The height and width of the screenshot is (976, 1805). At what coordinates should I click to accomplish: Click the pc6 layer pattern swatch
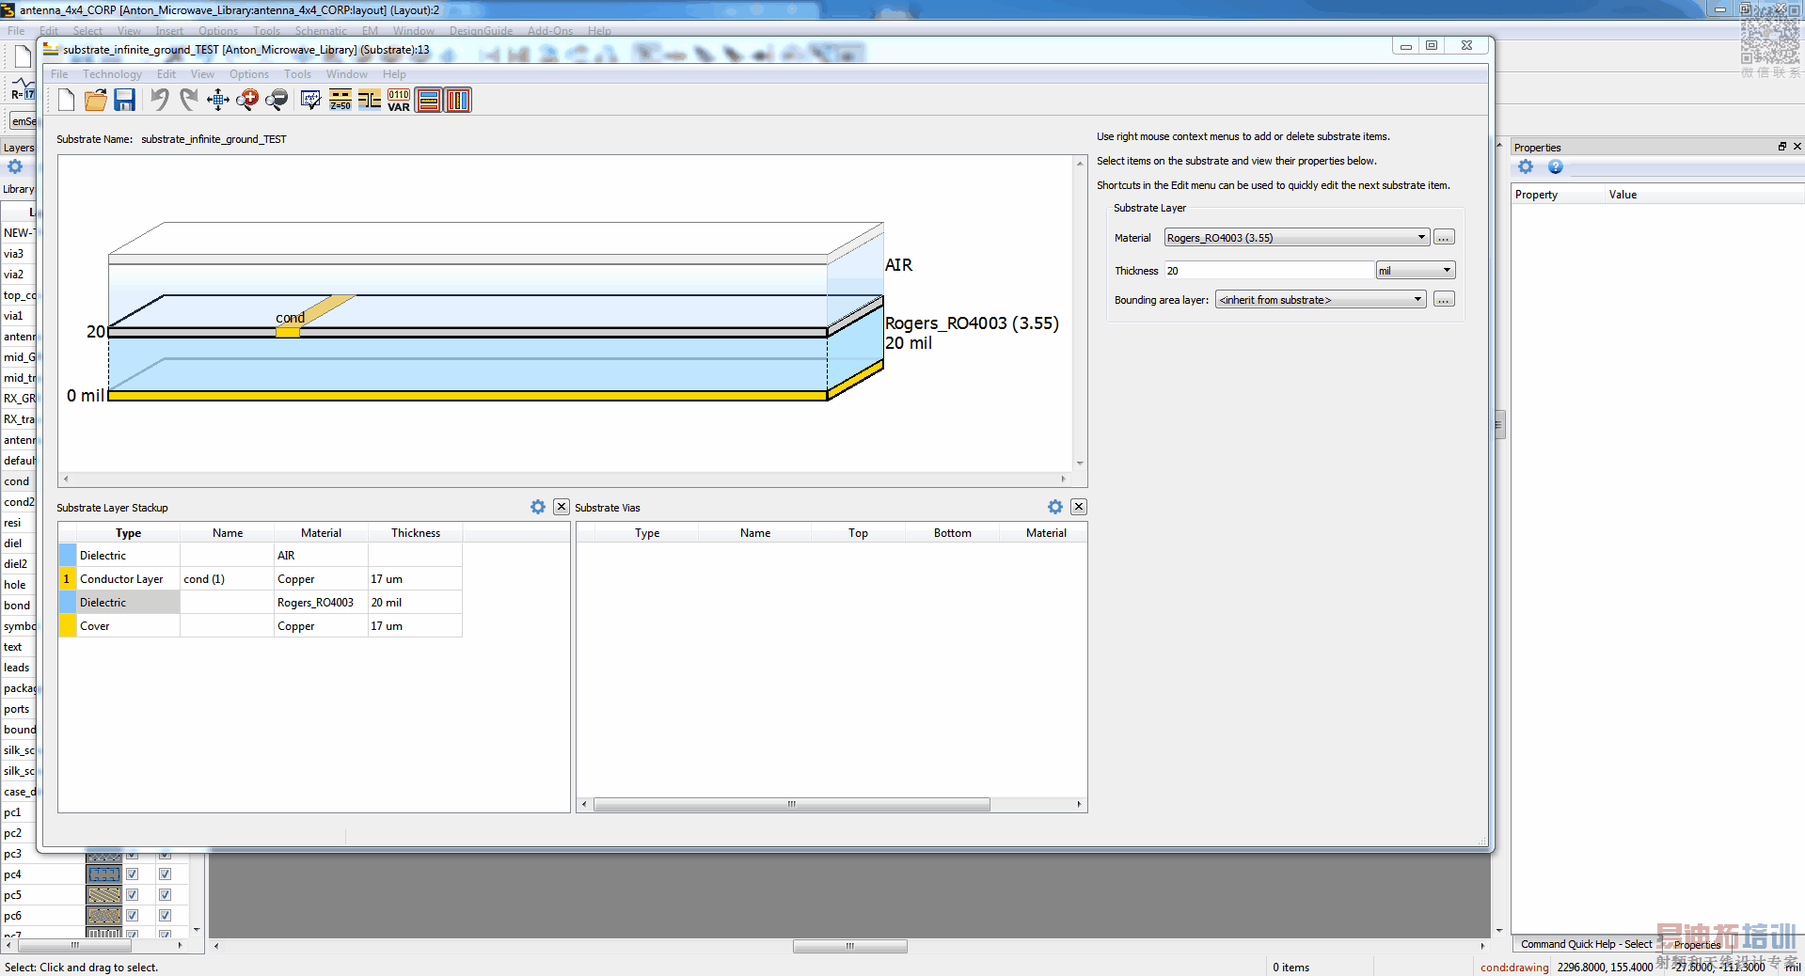[x=103, y=916]
